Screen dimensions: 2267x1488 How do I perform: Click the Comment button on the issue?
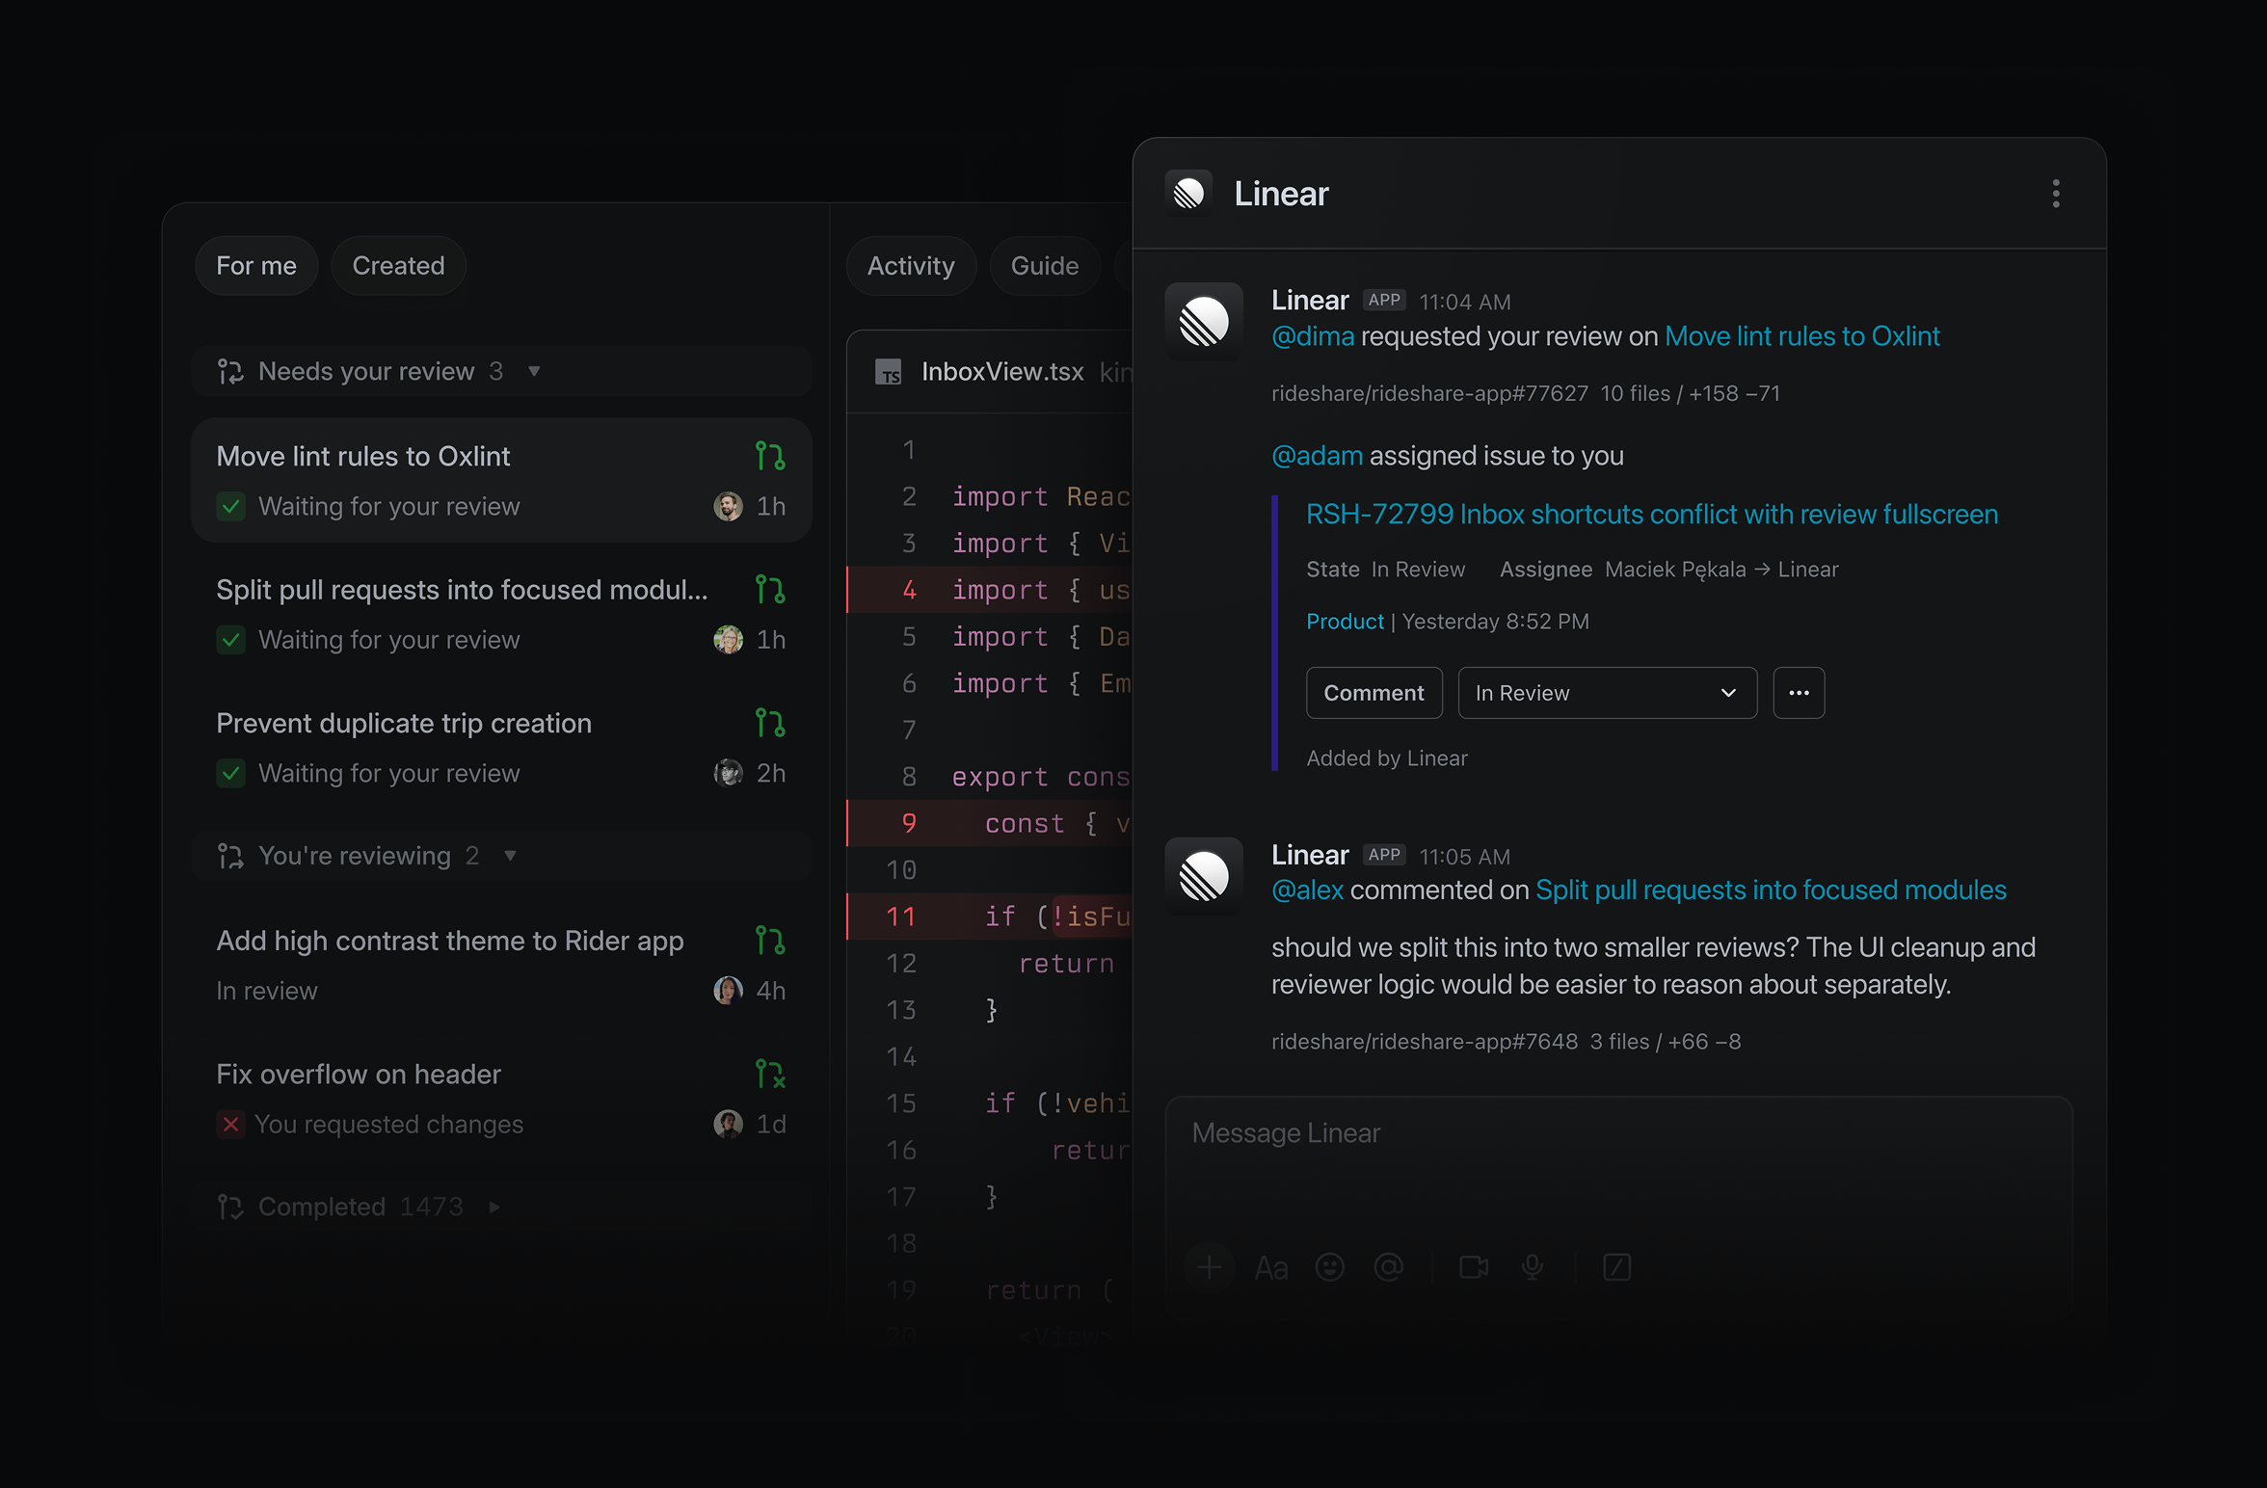click(x=1374, y=693)
